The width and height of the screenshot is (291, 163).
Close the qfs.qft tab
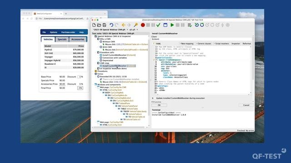coord(137,29)
